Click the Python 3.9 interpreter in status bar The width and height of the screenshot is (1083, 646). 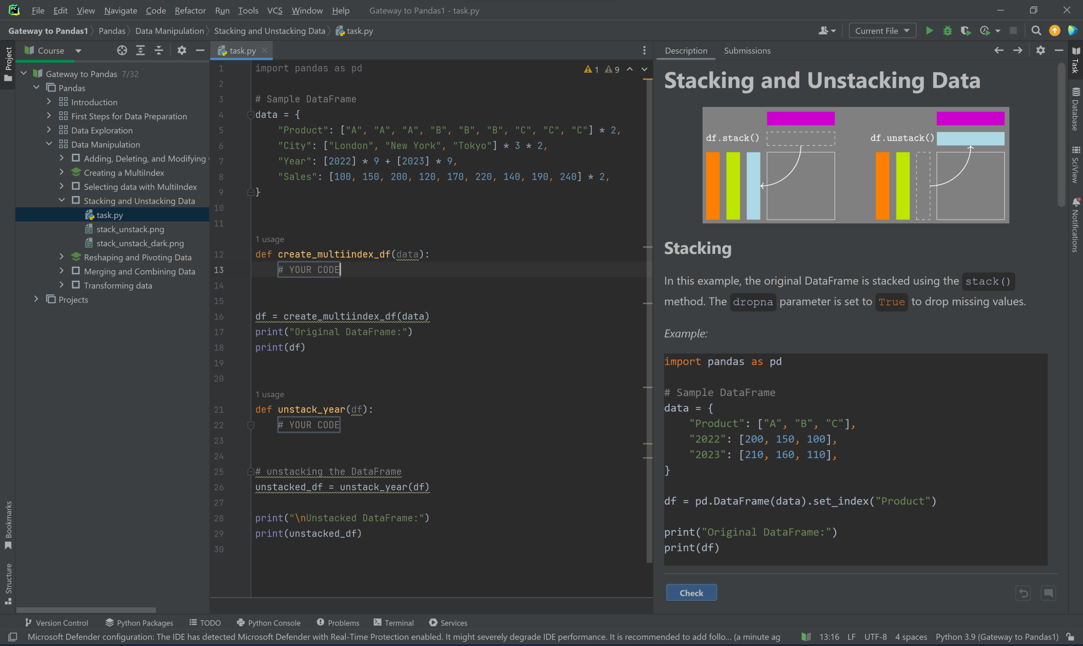point(997,637)
